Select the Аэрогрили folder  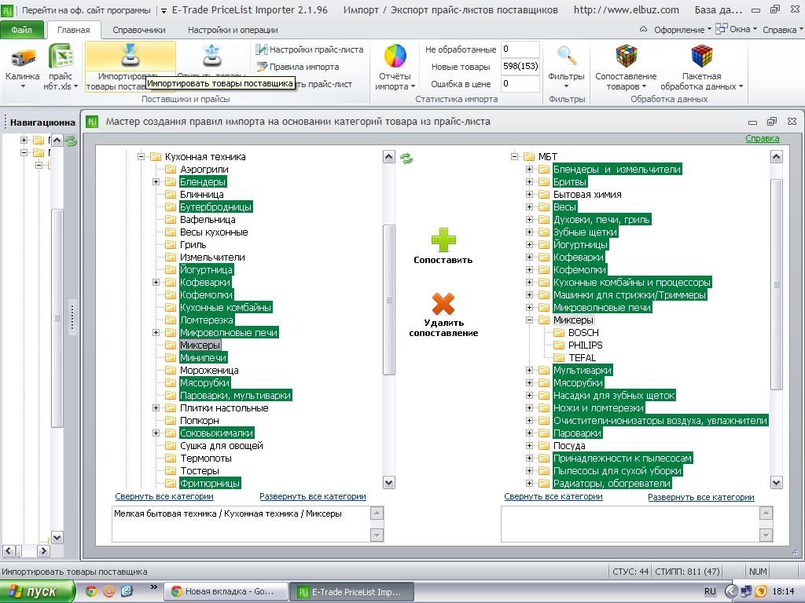(x=204, y=170)
